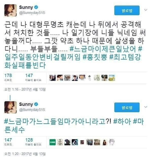Toggle the following button on first tweet
The image size is (155, 162).
pos(127,10)
